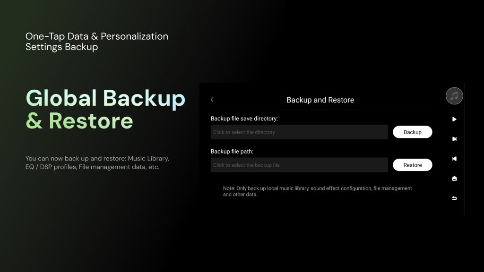Click the "Backup file save directory:" label
Screen dimensions: 484x272
coord(244,119)
